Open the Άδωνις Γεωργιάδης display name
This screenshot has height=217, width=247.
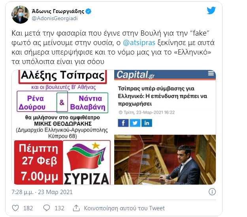(58, 11)
